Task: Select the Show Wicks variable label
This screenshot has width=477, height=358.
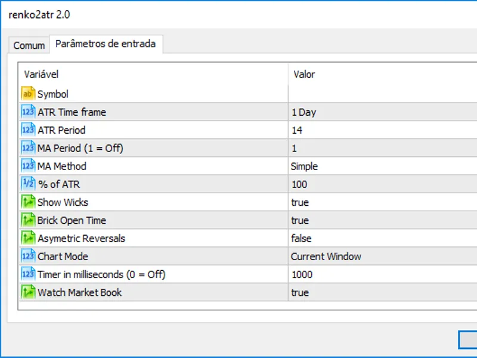Action: coord(63,202)
